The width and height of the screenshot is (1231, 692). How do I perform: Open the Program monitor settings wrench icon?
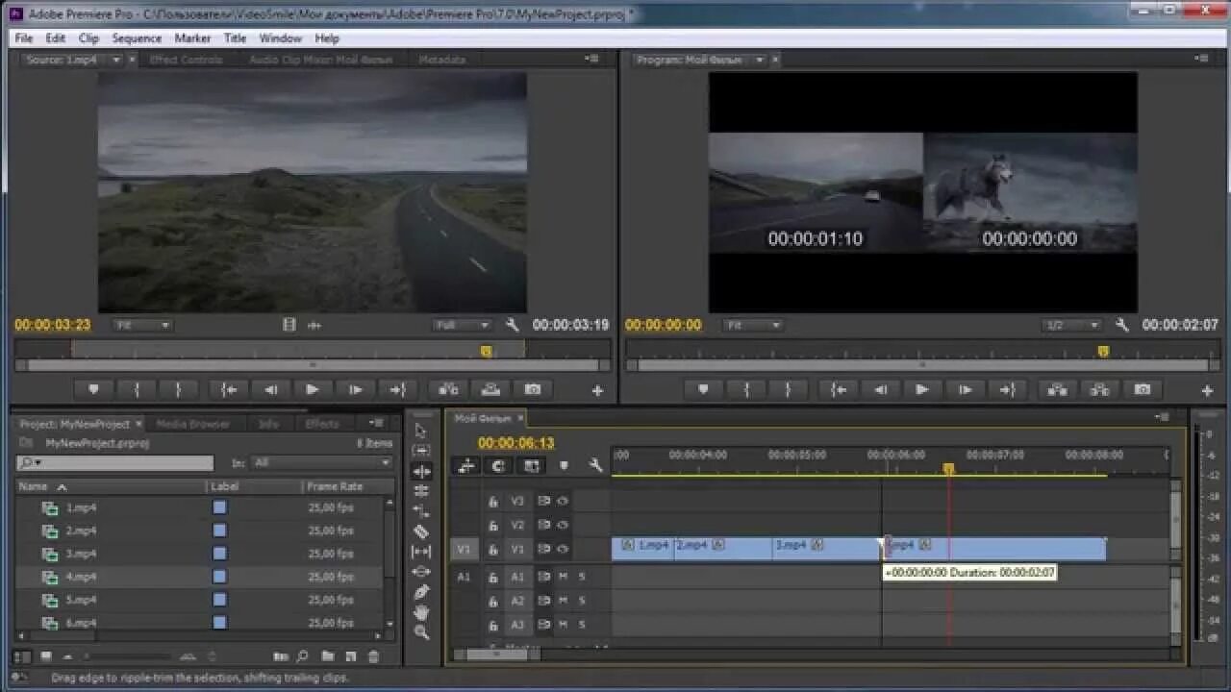[x=1121, y=326]
